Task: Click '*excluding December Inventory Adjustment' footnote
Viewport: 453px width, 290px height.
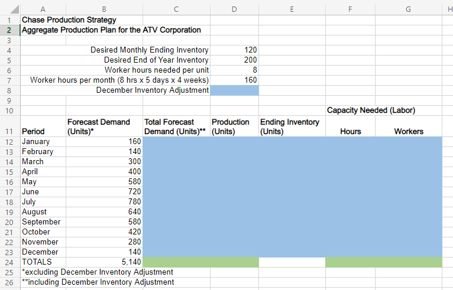Action: [x=98, y=272]
